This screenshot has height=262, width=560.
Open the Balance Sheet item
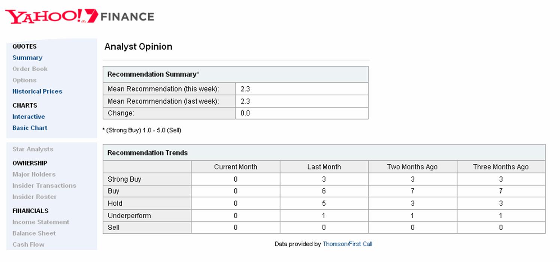[34, 233]
